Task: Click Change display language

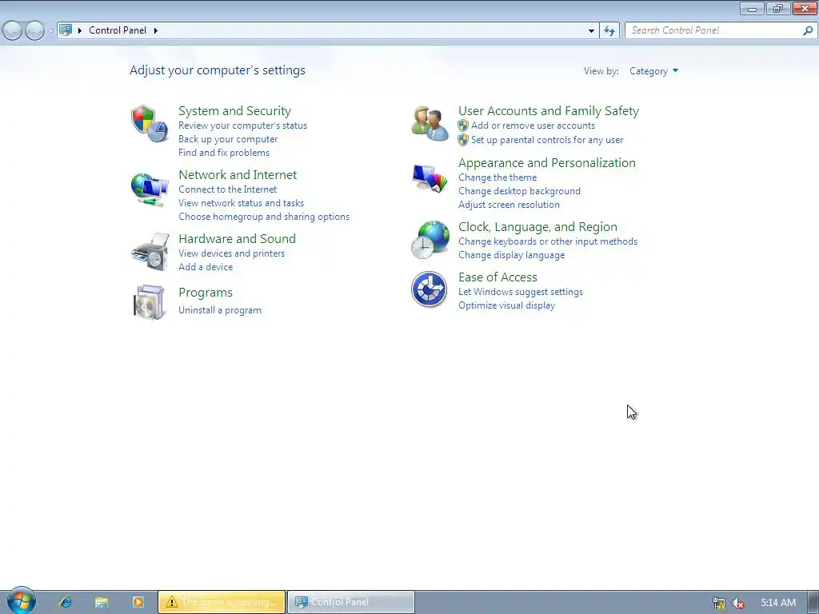Action: (511, 255)
